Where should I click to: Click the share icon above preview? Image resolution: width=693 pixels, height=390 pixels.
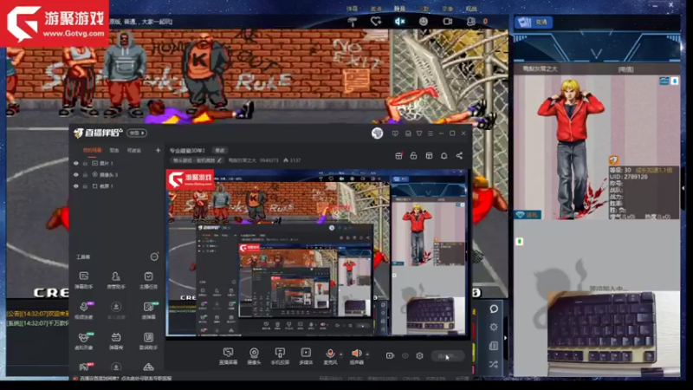(459, 156)
